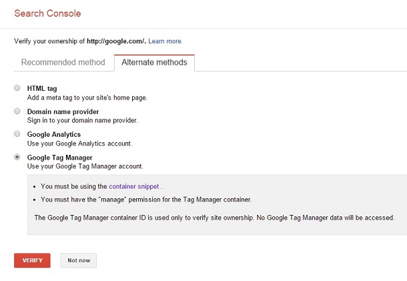The image size is (407, 281).
Task: Pick the Google Analytics radio button
Action: pos(17,134)
